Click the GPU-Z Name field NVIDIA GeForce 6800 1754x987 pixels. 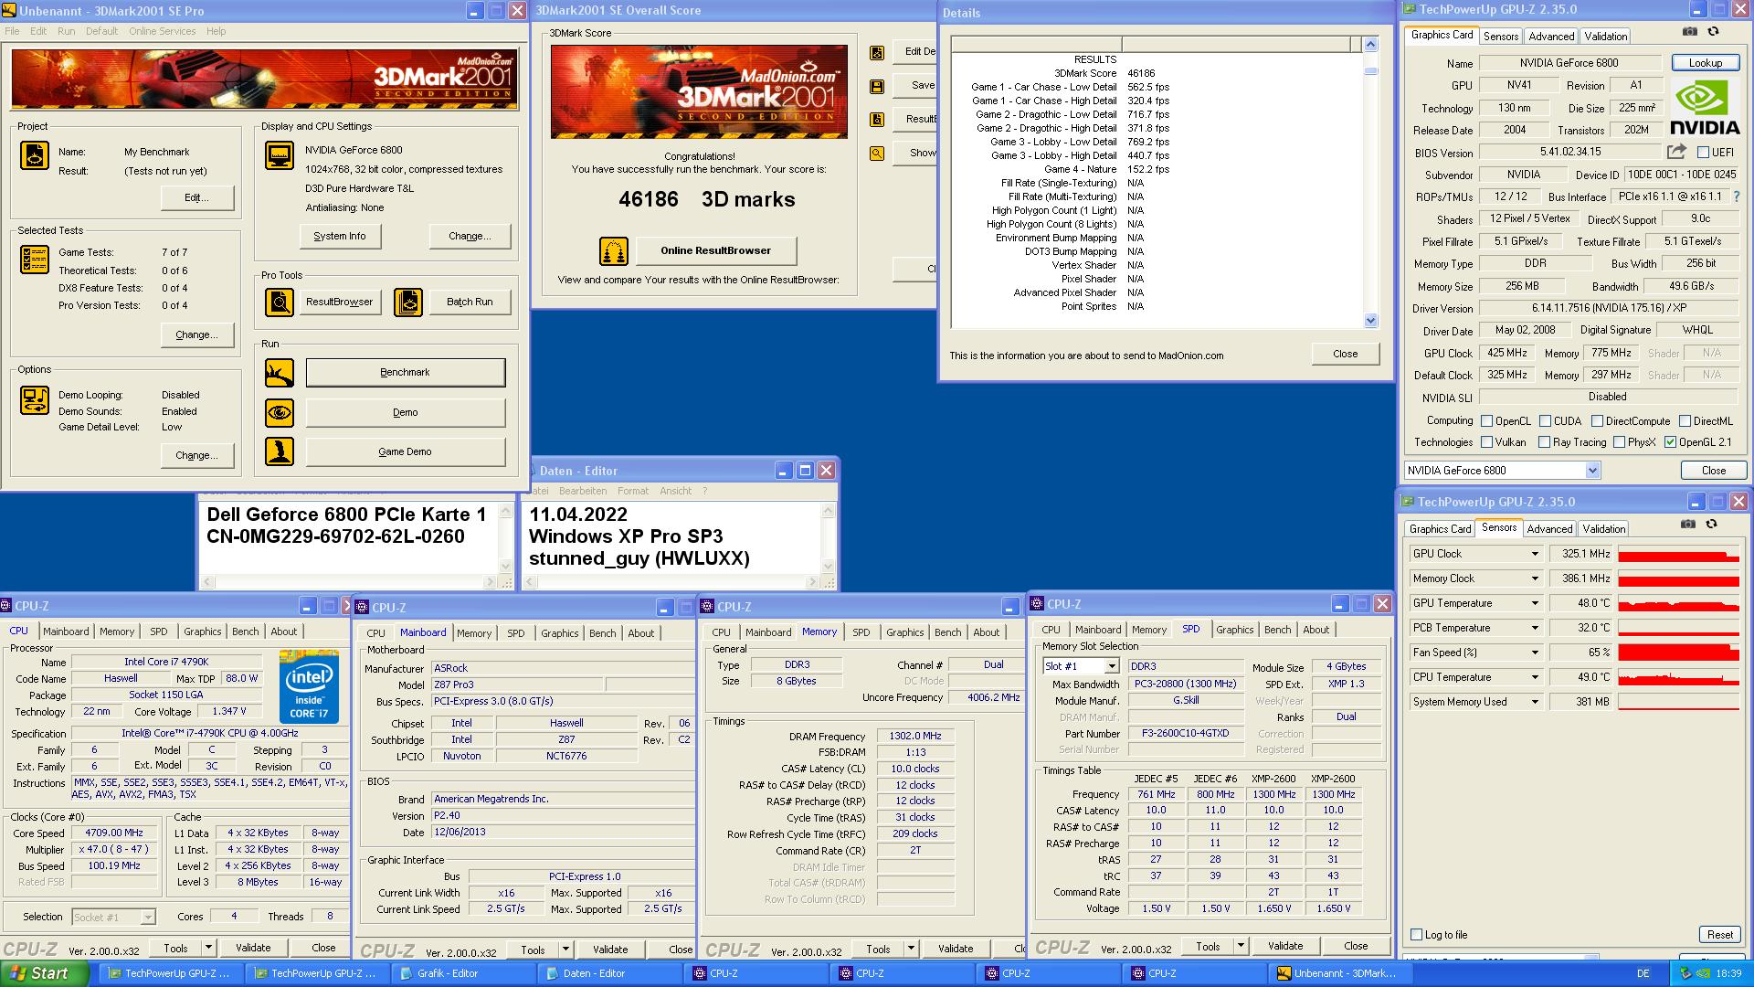point(1569,63)
